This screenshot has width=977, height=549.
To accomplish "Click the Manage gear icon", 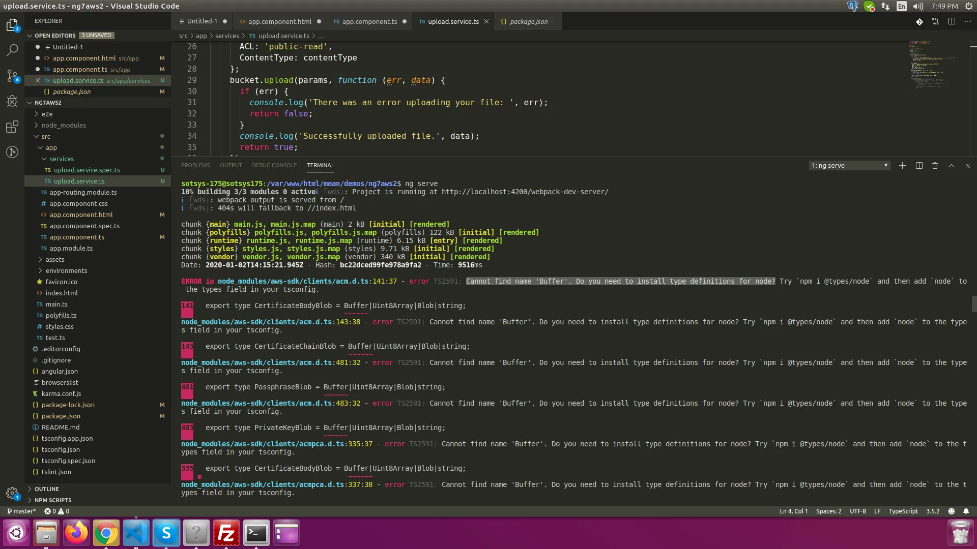I will pyautogui.click(x=12, y=493).
